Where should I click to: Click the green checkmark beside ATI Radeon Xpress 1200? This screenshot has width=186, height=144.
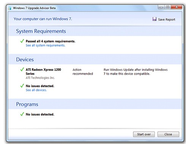point(22,69)
